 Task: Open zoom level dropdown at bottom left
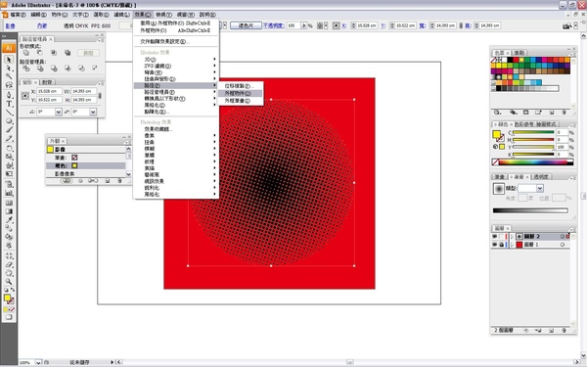click(38, 362)
